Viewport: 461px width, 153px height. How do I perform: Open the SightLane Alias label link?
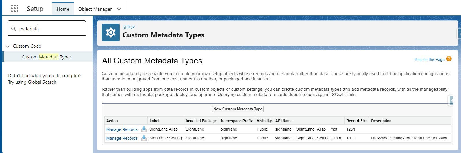coord(164,129)
